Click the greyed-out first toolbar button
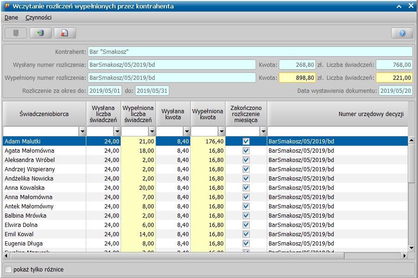418x278 pixels. pyautogui.click(x=16, y=33)
